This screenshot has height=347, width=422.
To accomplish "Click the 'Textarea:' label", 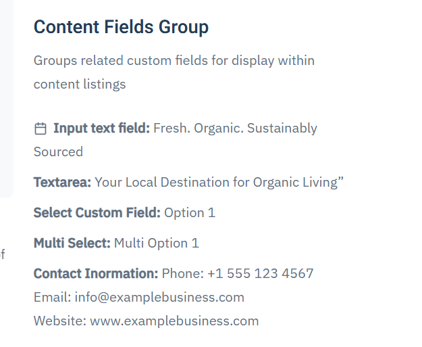I will (x=62, y=182).
